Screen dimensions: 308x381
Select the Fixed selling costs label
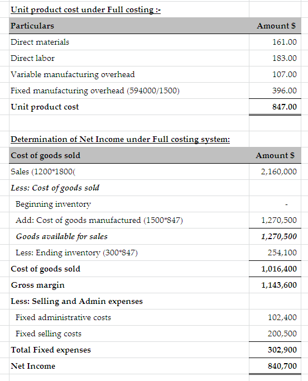click(49, 334)
